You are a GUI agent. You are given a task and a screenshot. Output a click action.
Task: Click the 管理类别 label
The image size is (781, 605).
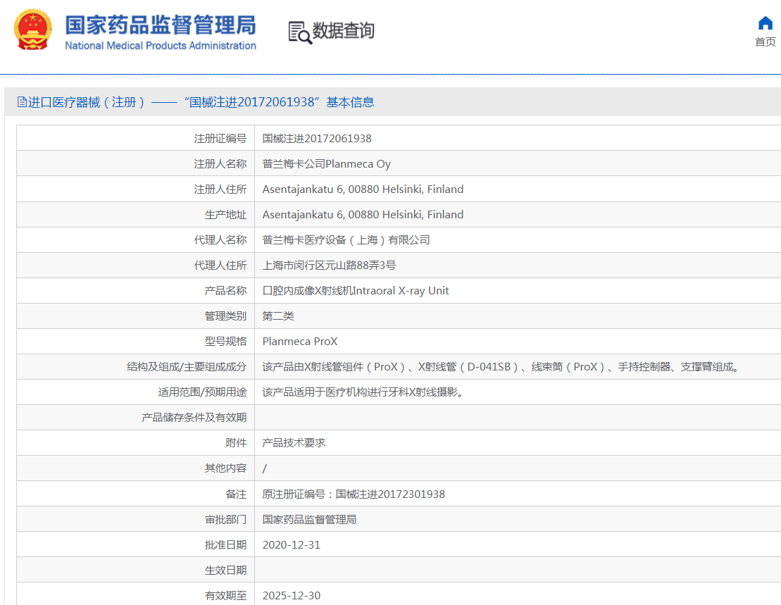point(225,316)
